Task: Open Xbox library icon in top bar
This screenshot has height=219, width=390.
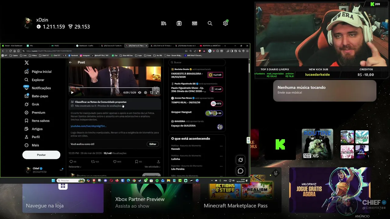Action: [x=164, y=23]
